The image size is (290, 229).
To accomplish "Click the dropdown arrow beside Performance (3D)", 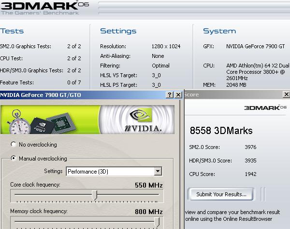I will pos(158,172).
